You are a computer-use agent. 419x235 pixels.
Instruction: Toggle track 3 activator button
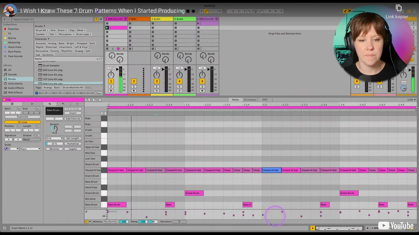click(156, 81)
